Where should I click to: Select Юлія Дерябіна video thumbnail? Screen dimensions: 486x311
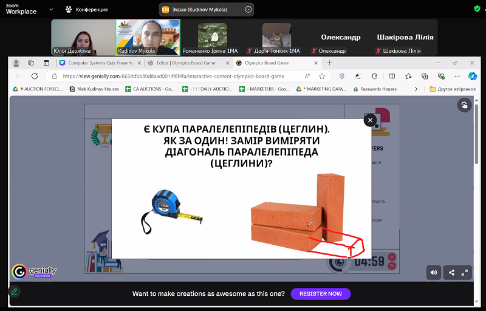pyautogui.click(x=83, y=38)
